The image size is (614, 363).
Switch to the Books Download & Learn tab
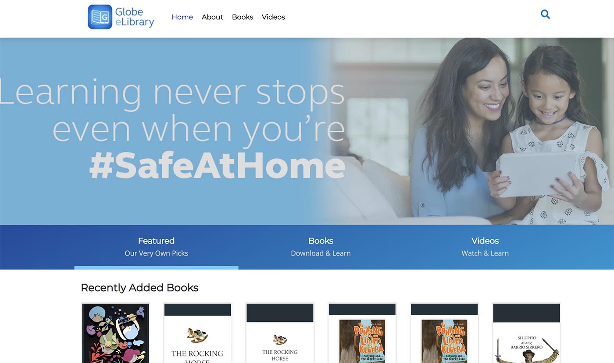[321, 247]
